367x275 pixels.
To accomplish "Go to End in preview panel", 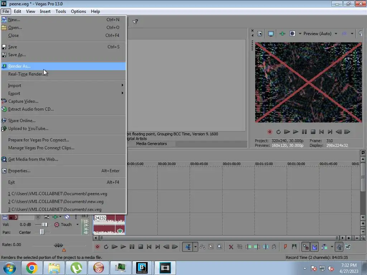I will point(330,132).
